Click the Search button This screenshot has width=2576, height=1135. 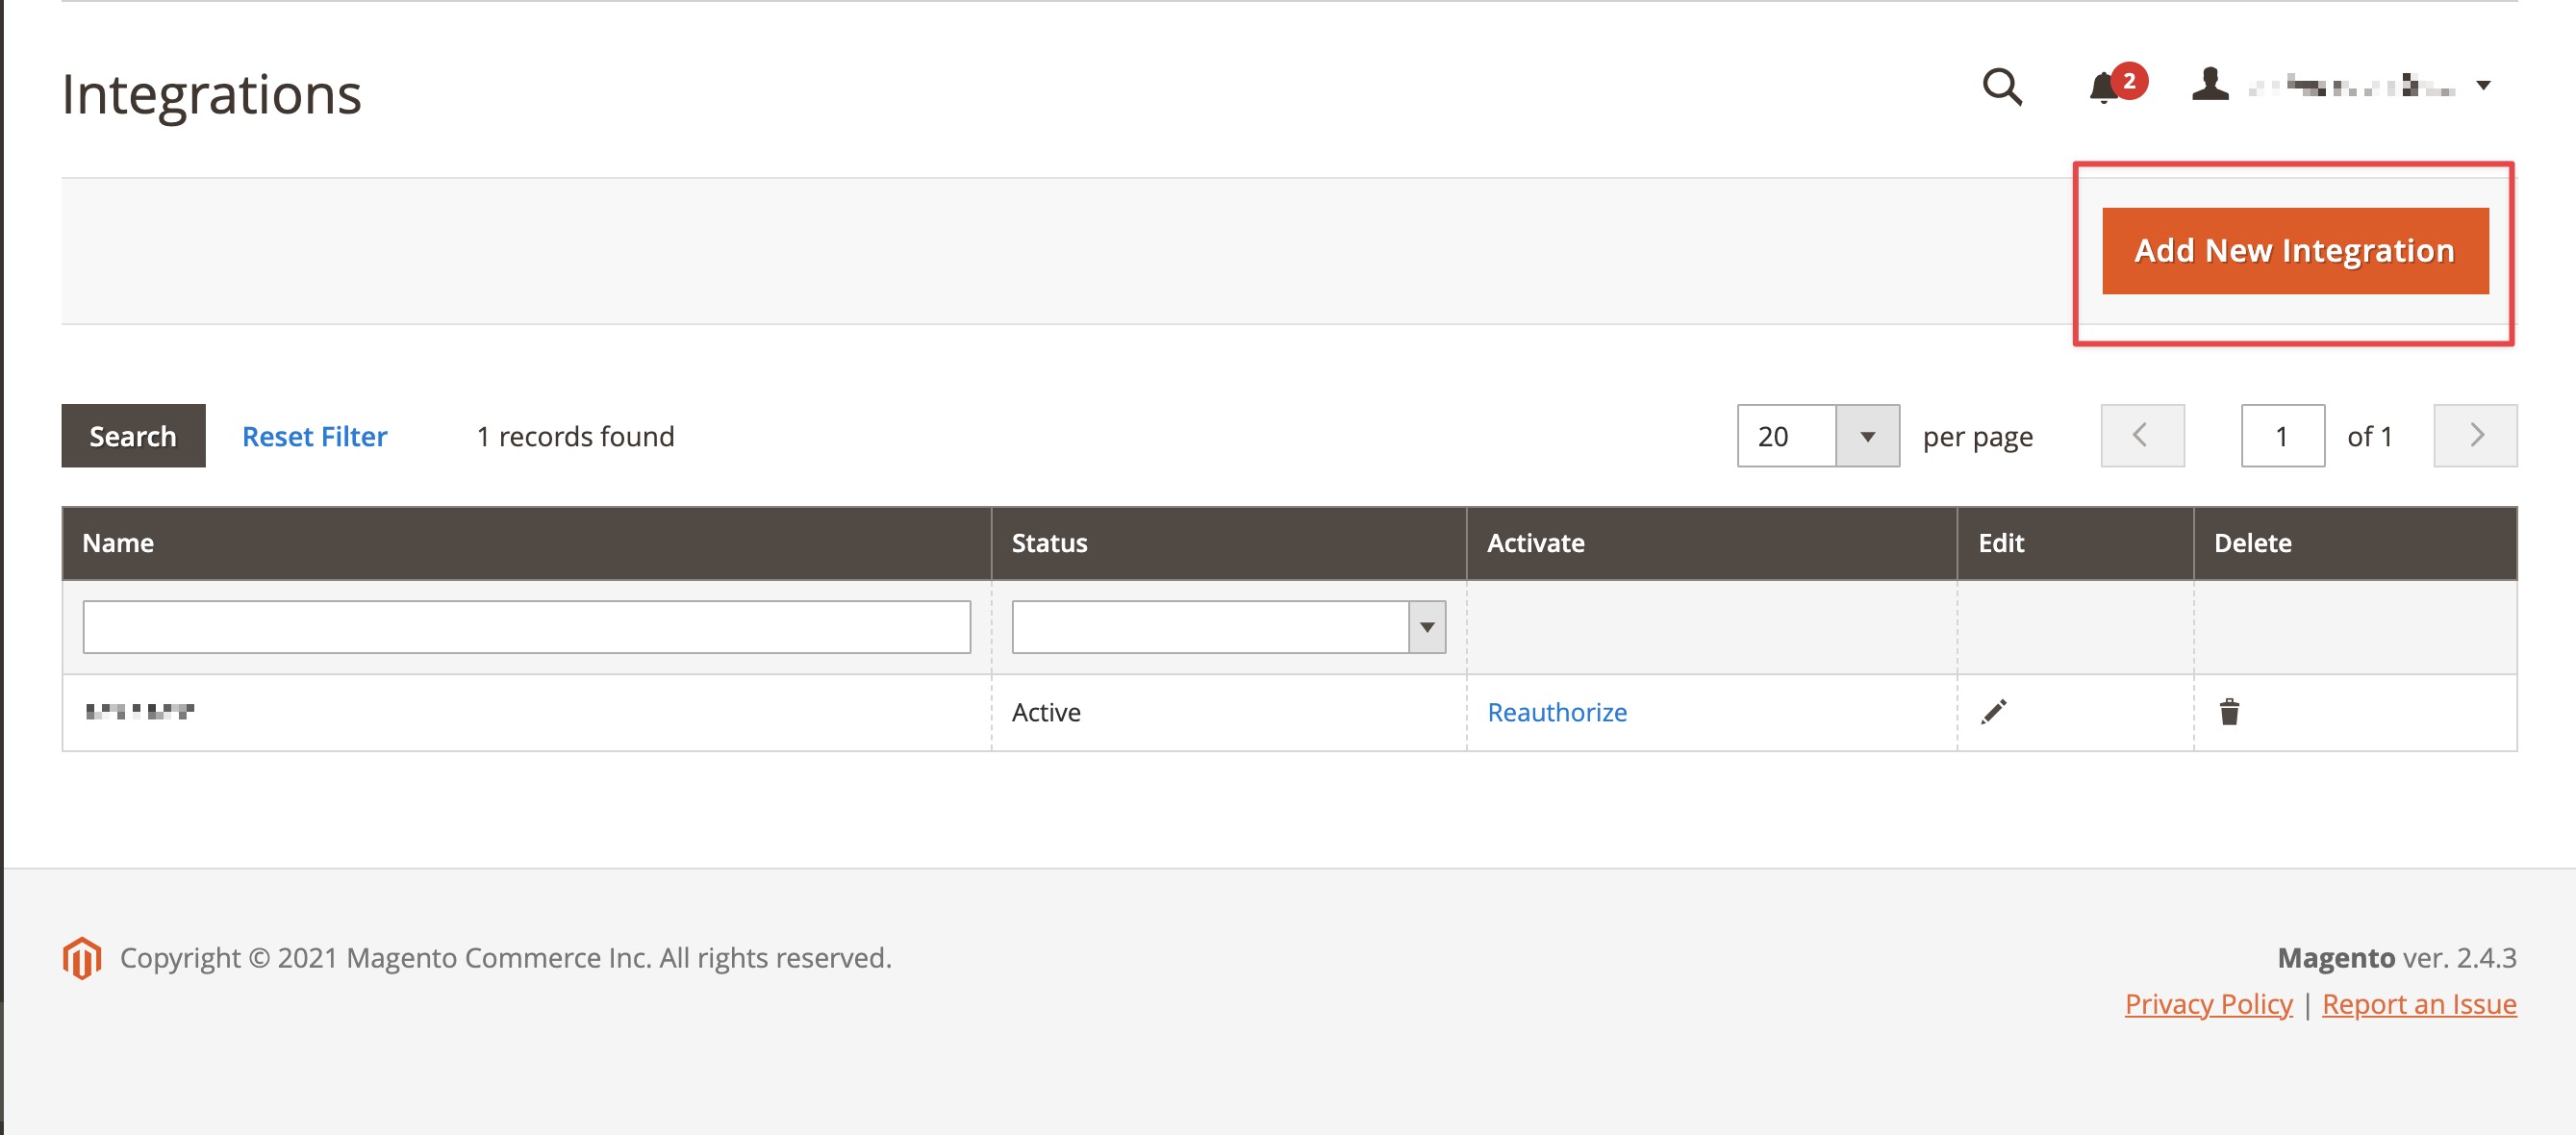click(133, 436)
